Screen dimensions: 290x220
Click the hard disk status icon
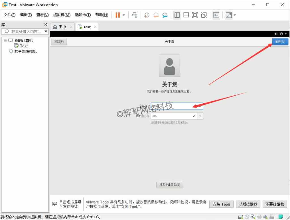point(241,217)
